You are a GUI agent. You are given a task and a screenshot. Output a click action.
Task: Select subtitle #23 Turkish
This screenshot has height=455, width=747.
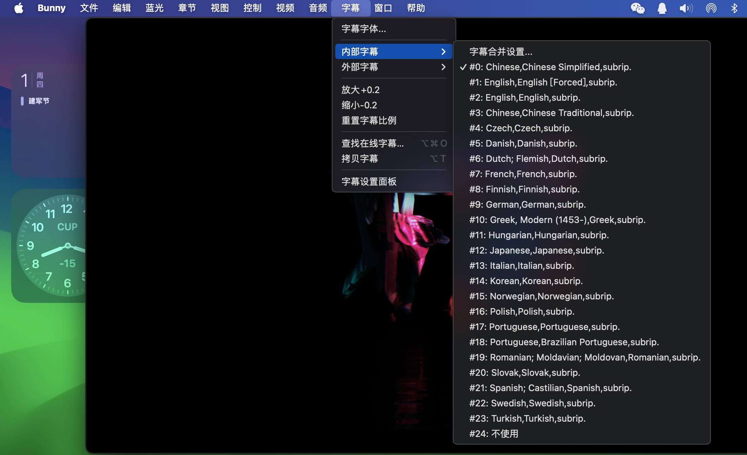point(581,418)
